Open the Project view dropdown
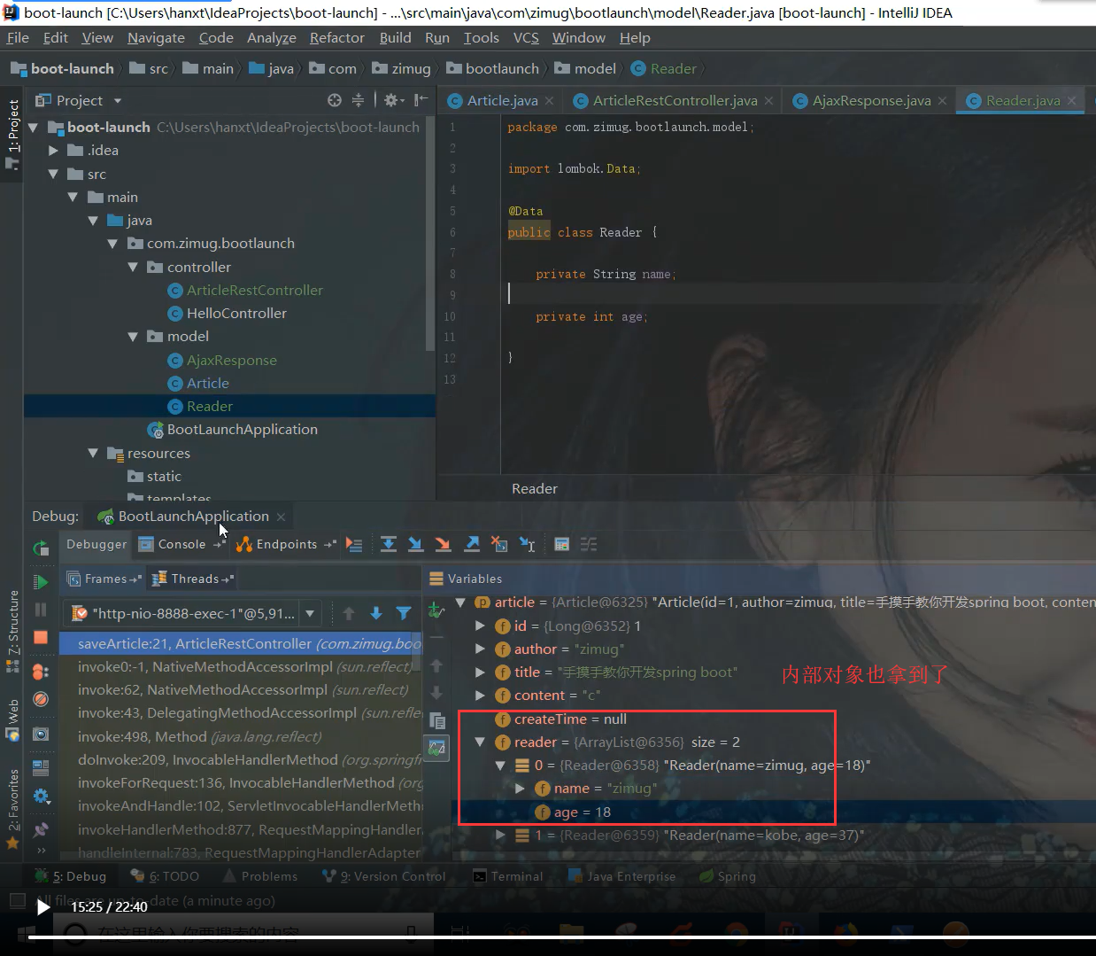The height and width of the screenshot is (956, 1096). coord(117,101)
